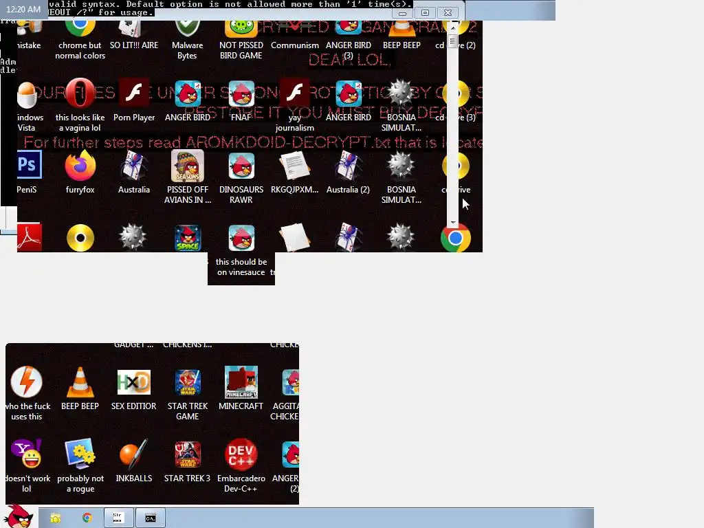The image size is (704, 528).
Task: Open the red Adobe Reader icon
Action: pos(29,237)
